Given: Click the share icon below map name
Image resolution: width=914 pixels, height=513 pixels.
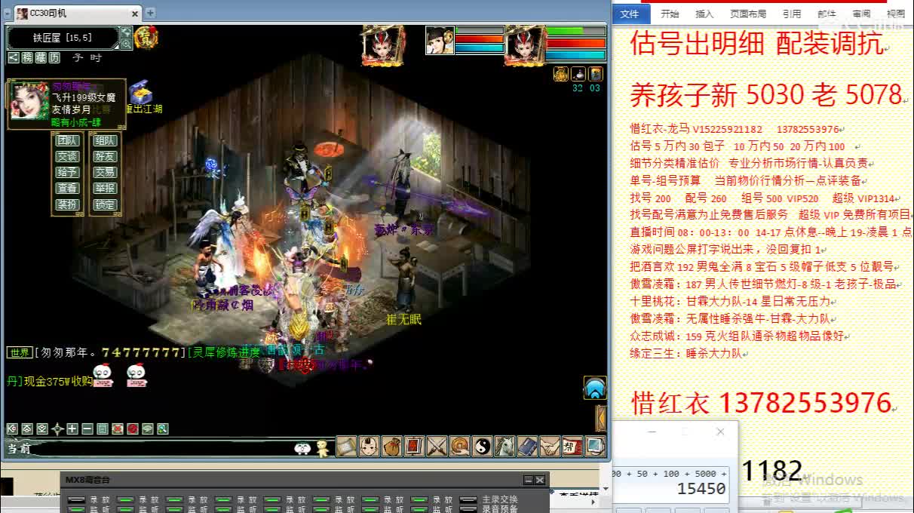Looking at the screenshot, I should pyautogui.click(x=13, y=57).
